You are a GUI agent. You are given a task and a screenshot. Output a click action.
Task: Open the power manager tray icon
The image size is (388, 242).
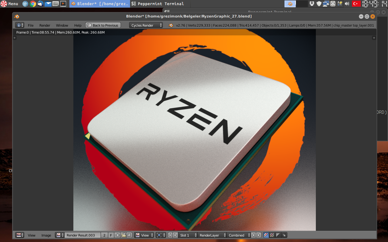pyautogui.click(x=340, y=4)
